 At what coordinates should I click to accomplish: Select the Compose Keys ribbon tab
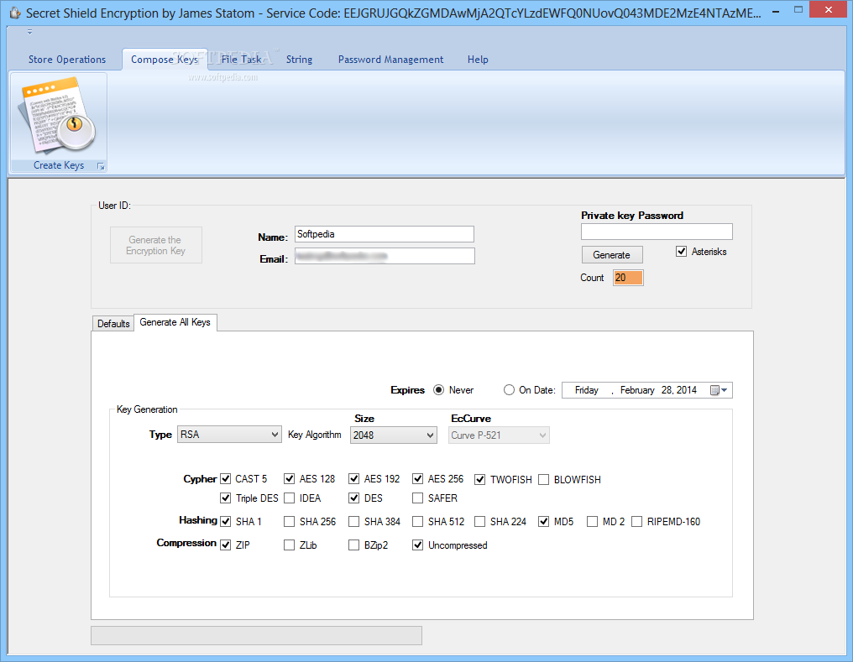click(x=165, y=60)
